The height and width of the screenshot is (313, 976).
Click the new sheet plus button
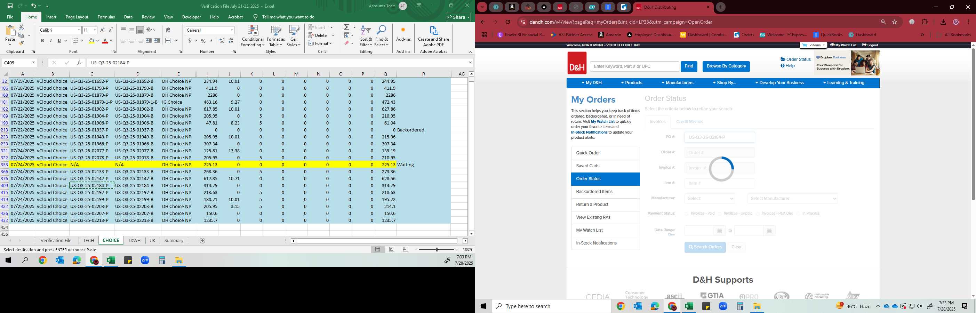(202, 241)
